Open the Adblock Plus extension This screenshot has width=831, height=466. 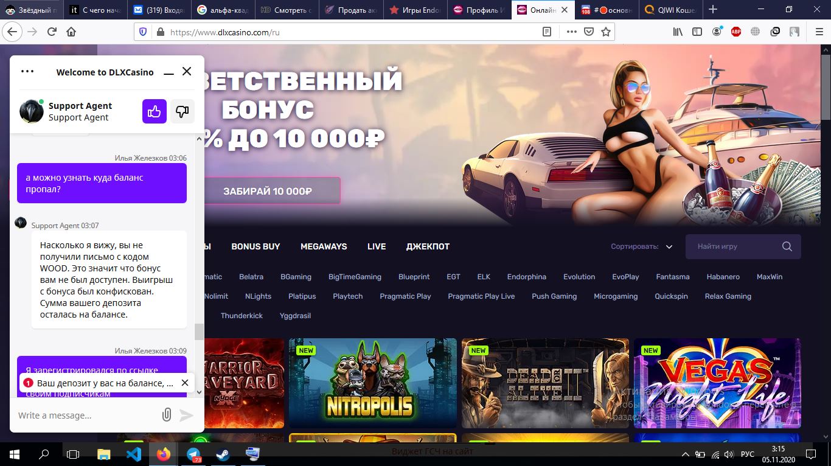736,32
